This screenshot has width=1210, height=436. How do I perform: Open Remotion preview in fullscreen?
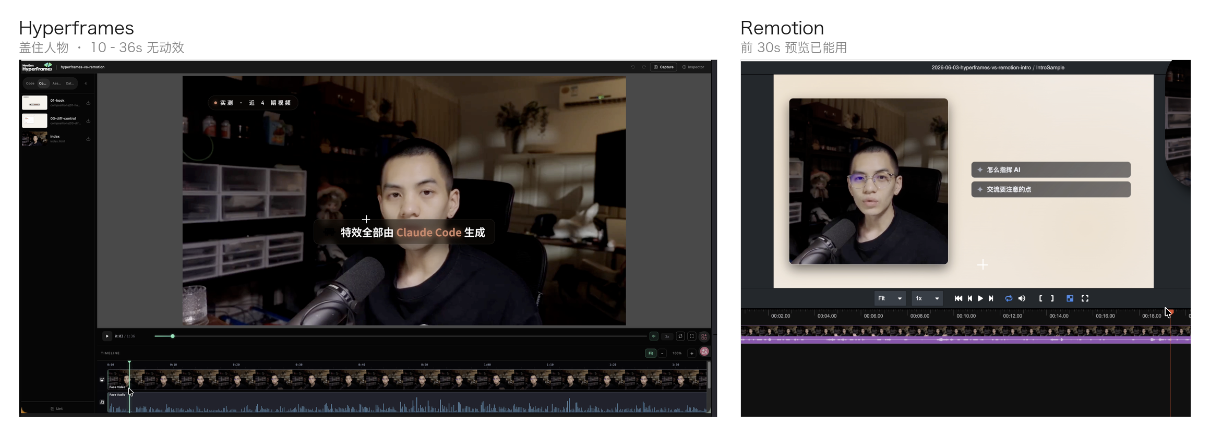tap(1085, 298)
